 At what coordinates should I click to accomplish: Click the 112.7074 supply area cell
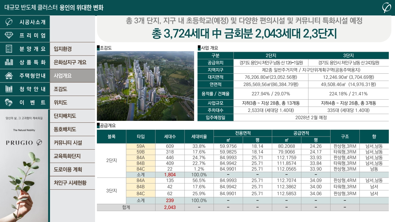point(287,180)
